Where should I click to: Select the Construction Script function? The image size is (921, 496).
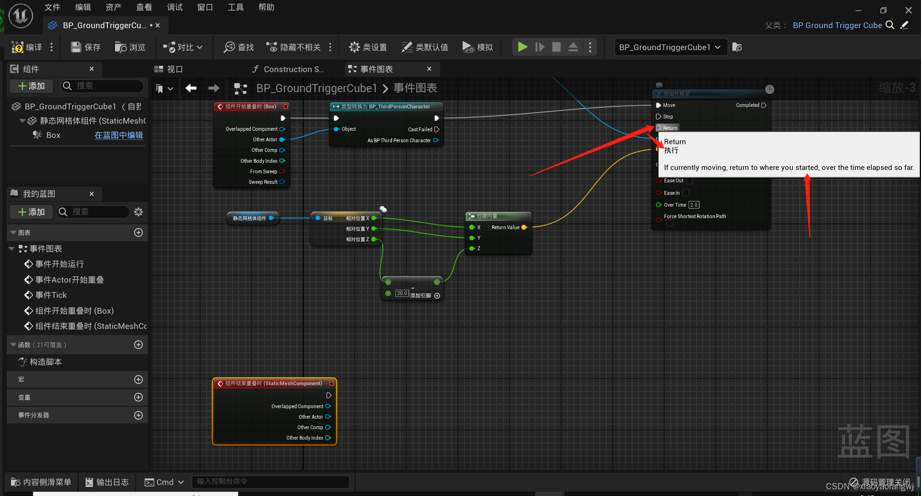pyautogui.click(x=40, y=362)
